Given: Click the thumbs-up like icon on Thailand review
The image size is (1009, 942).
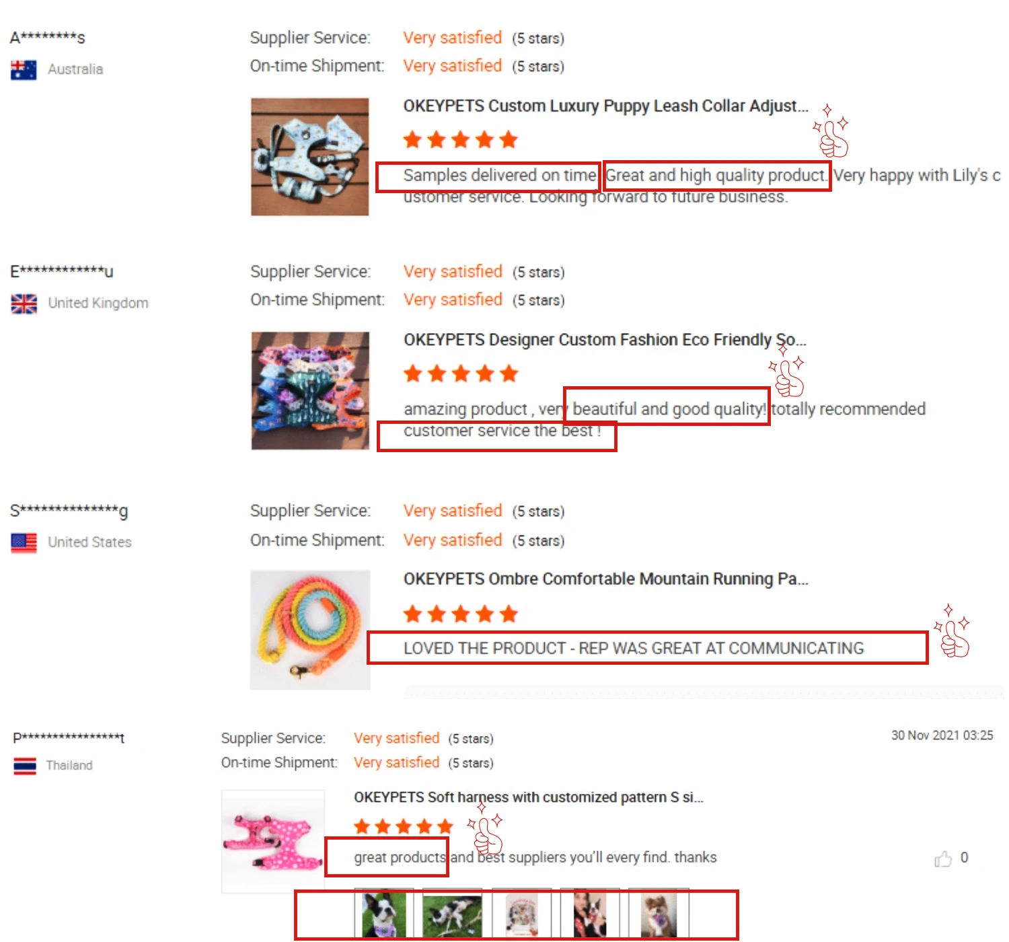Looking at the screenshot, I should tap(943, 859).
